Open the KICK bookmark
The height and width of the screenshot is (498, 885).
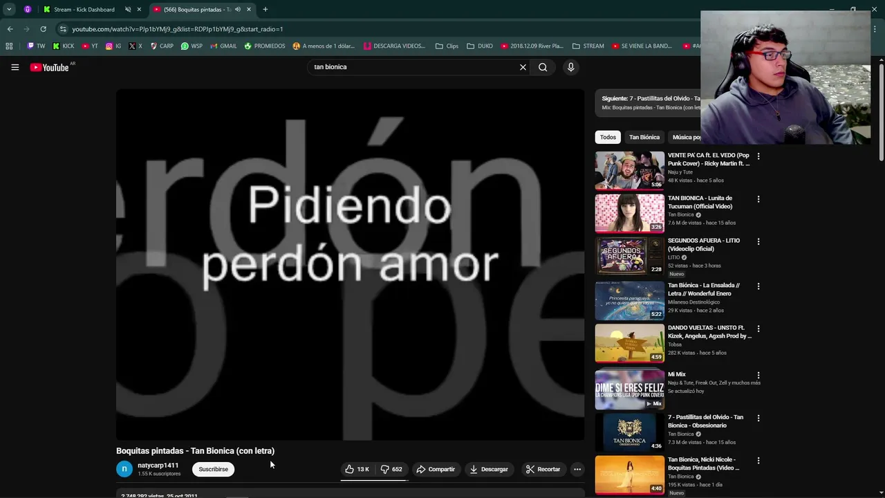pos(64,46)
